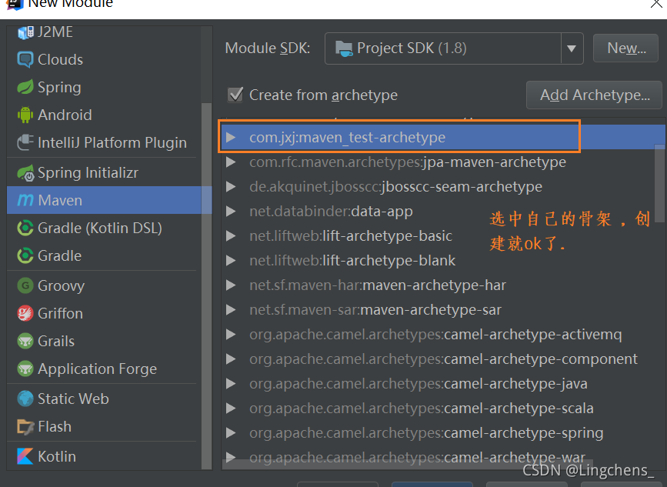Click the Static Web globe icon
Screen dimensions: 667x487
point(25,399)
